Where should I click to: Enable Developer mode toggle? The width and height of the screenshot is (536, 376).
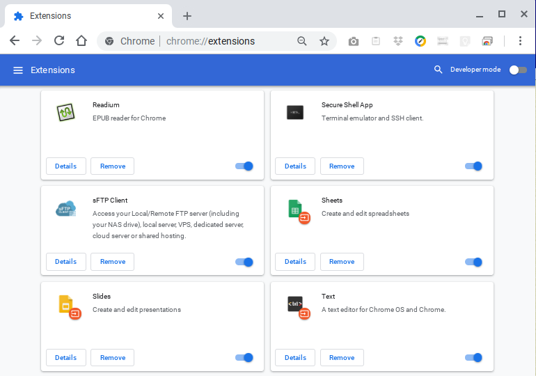click(x=518, y=70)
